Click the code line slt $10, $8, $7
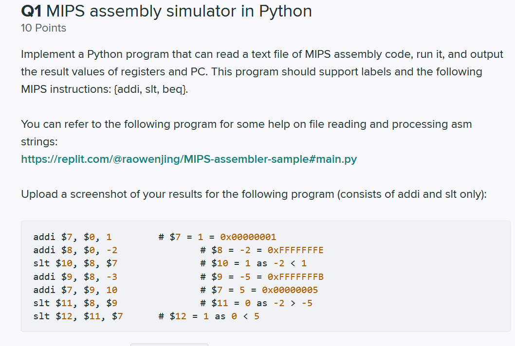 [75, 263]
